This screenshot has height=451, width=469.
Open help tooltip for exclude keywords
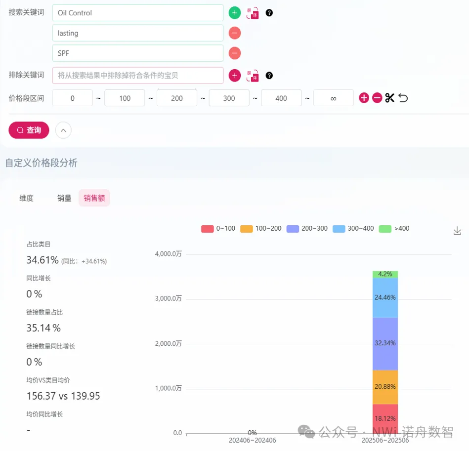click(269, 76)
